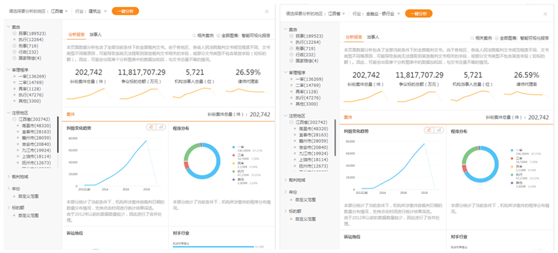The image size is (558, 253).
Task: Open 智能可视化报告 link in 银行业 panel
Action: click(534, 38)
